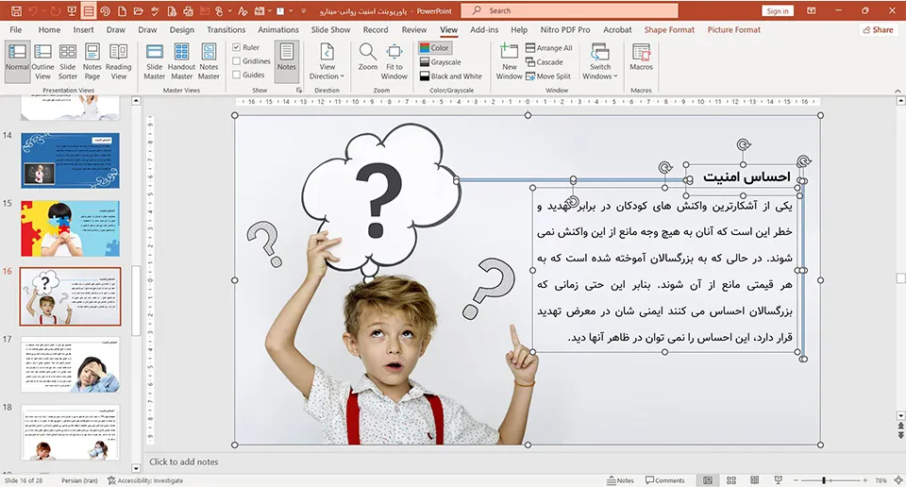Click Accessibility: Investigate in status bar

[x=145, y=480]
